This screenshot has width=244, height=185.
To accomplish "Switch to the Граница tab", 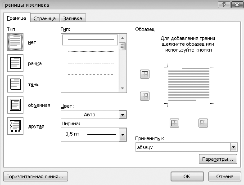I will (17, 18).
